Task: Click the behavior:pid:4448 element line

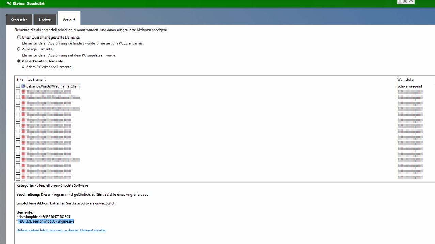Action: coord(43,217)
